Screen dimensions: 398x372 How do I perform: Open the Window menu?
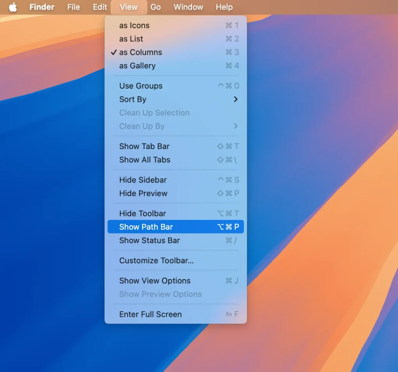pyautogui.click(x=188, y=7)
